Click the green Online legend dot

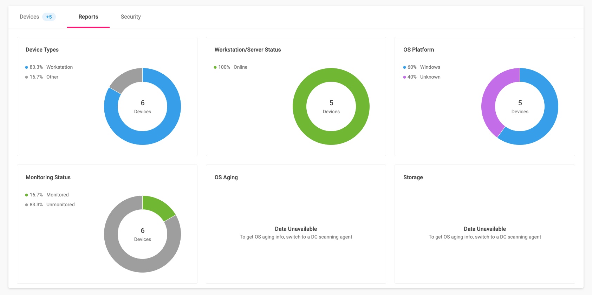[215, 67]
